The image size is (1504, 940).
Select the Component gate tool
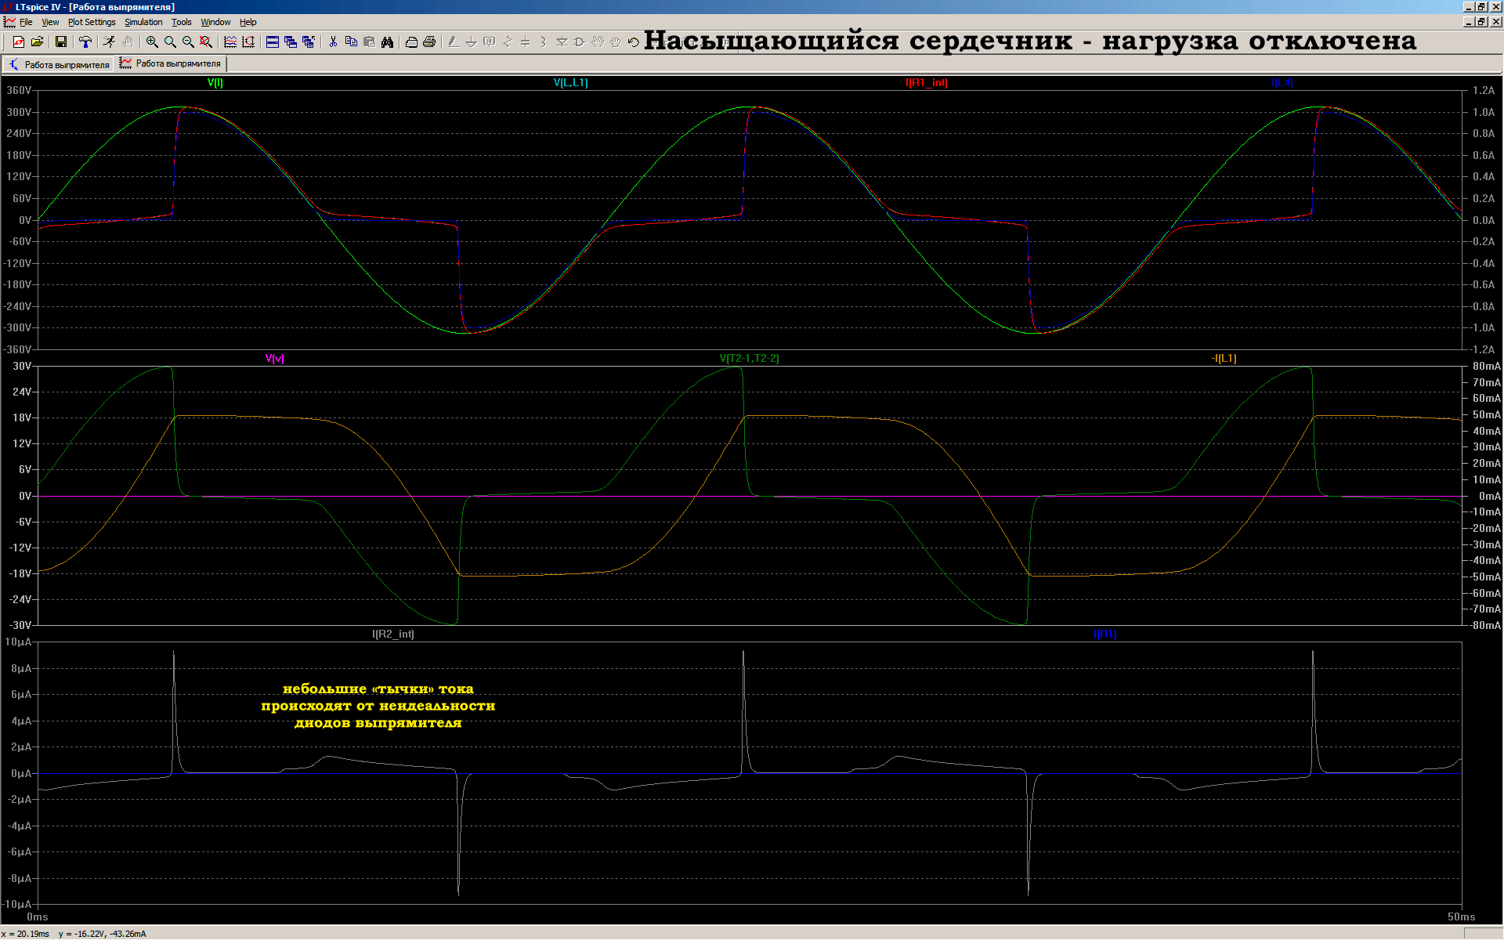tap(580, 42)
